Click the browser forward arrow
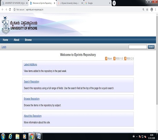 pos(6,10)
